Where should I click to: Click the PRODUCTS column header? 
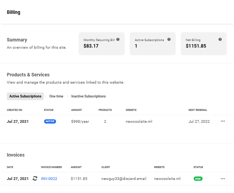click(105, 110)
